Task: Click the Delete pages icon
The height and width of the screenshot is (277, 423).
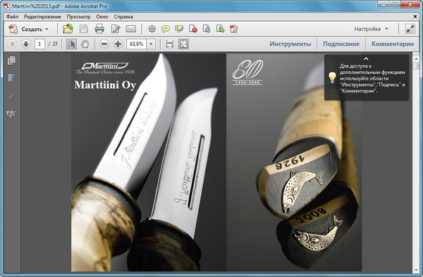Action: [x=193, y=29]
